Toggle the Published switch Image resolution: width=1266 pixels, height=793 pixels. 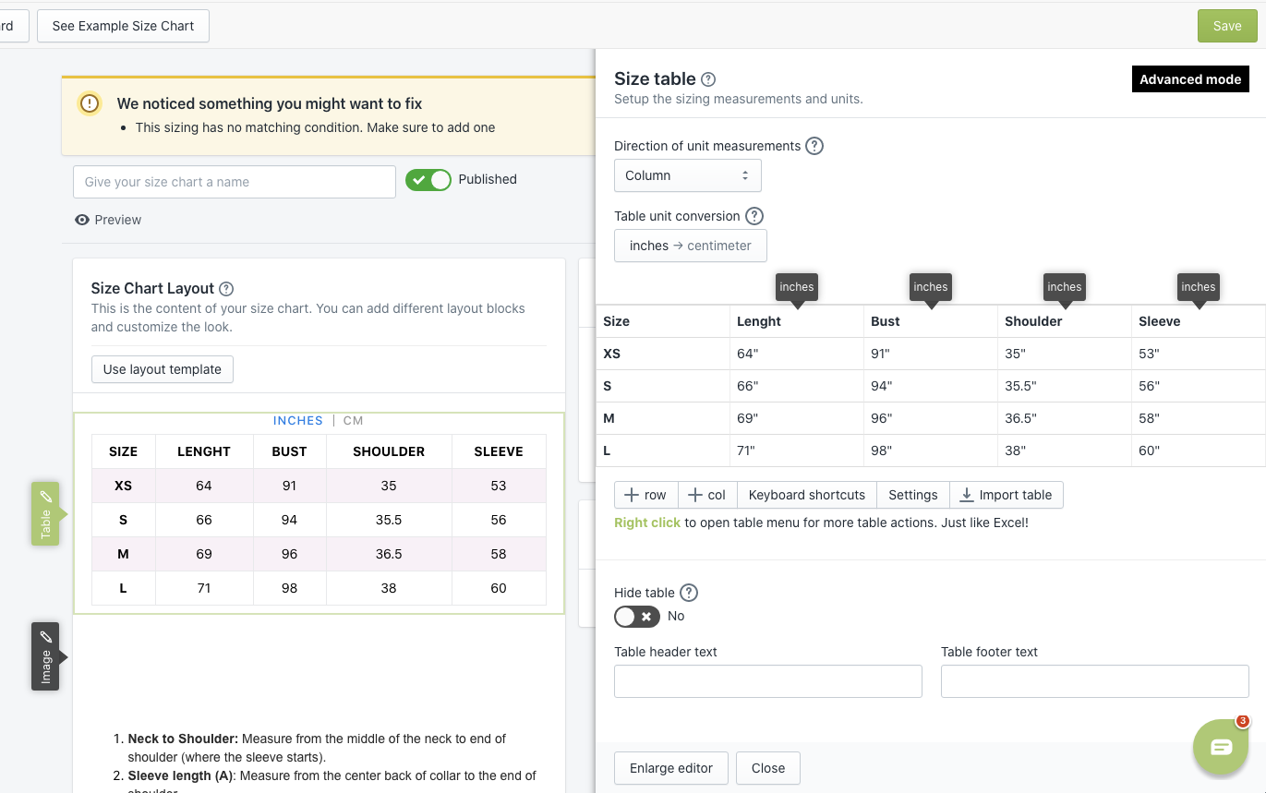pos(428,180)
